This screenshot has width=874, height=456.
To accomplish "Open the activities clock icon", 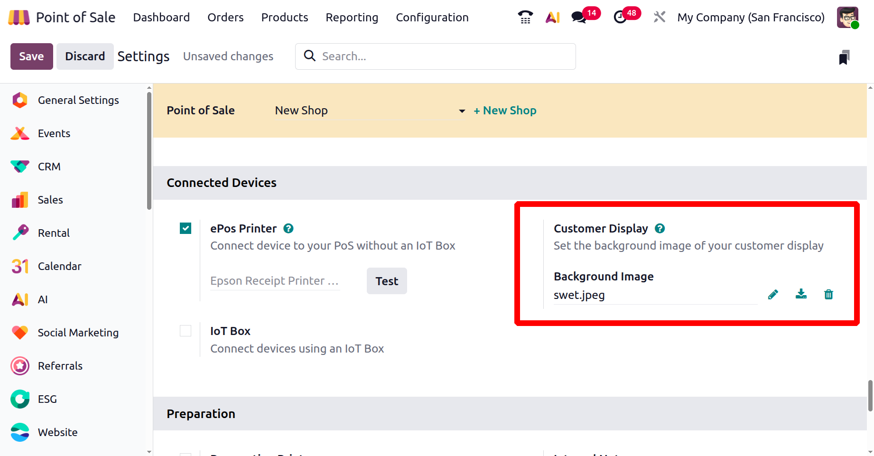I will [x=620, y=18].
